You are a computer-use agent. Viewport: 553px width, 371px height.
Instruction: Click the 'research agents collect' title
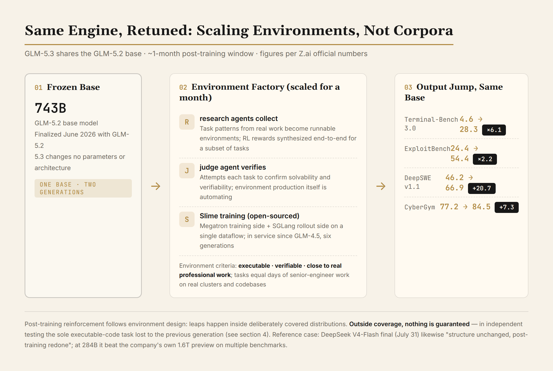(x=239, y=118)
